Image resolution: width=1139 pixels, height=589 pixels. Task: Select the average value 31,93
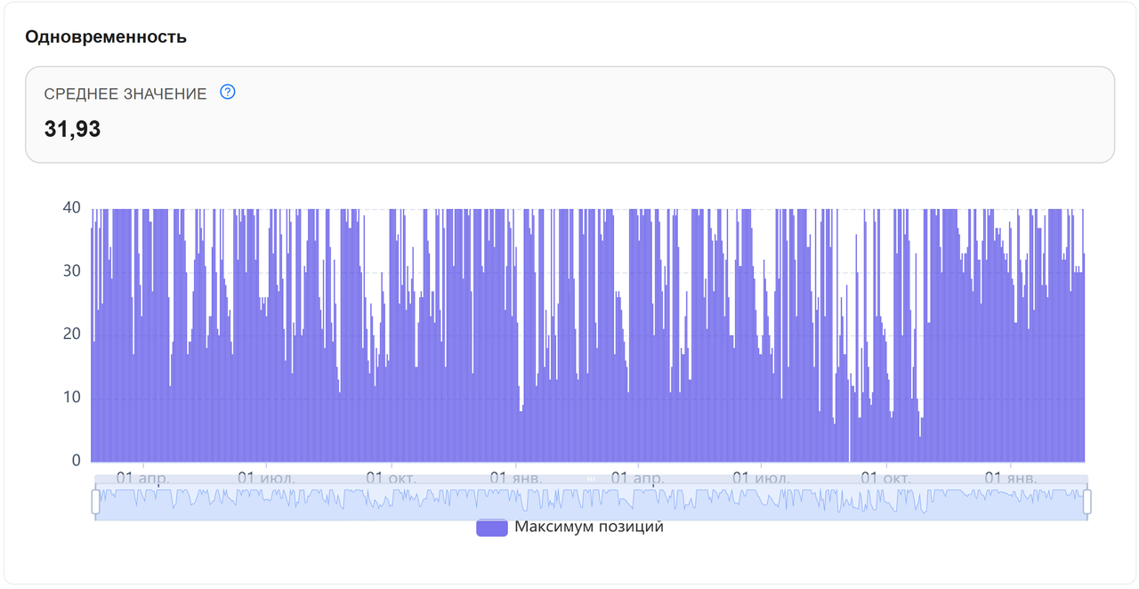[72, 129]
